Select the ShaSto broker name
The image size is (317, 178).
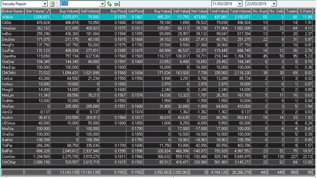coord(8,134)
